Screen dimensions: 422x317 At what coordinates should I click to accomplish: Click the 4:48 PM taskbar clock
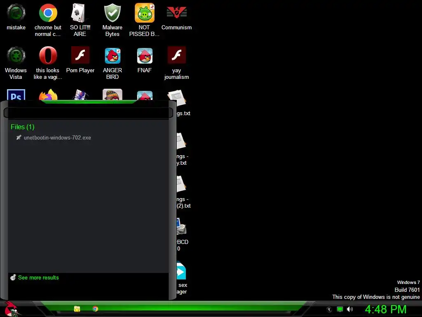385,310
